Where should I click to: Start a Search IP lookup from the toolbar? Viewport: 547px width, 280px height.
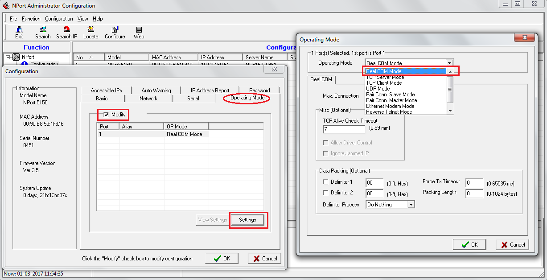(x=67, y=33)
